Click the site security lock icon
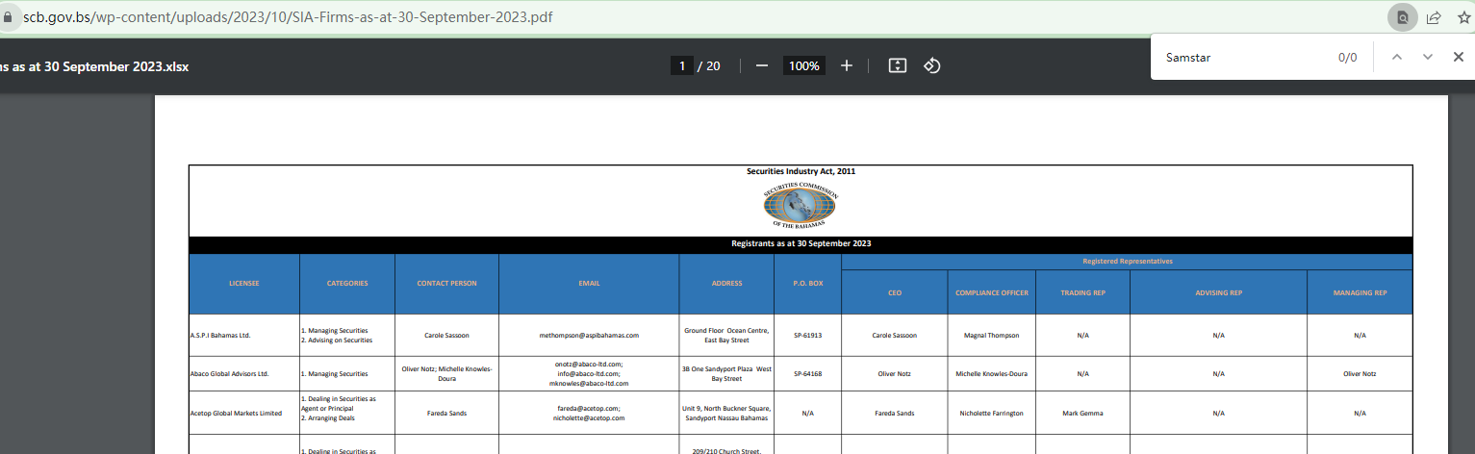1475x454 pixels. point(11,17)
